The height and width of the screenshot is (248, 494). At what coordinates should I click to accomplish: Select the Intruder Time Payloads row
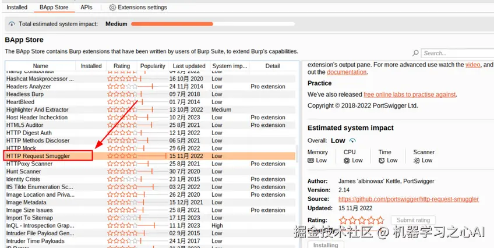click(x=150, y=241)
